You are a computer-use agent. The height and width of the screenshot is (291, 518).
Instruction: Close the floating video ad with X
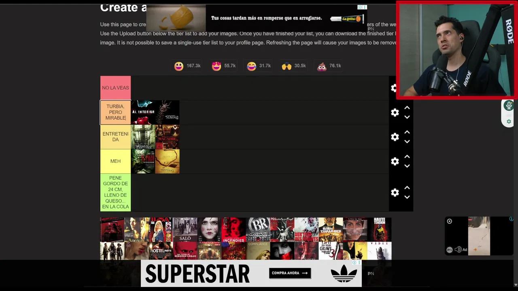449,221
